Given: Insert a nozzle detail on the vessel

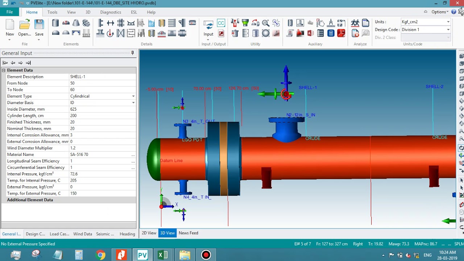Looking at the screenshot, I should [x=100, y=23].
